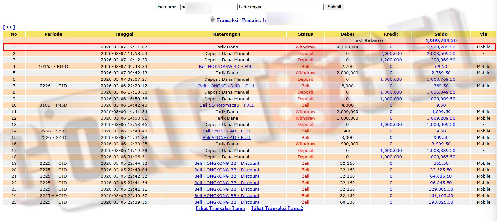497x221 pixels.
Task: Open Beli HONGKONG BB - Discount in row 25
Action: pos(227,202)
